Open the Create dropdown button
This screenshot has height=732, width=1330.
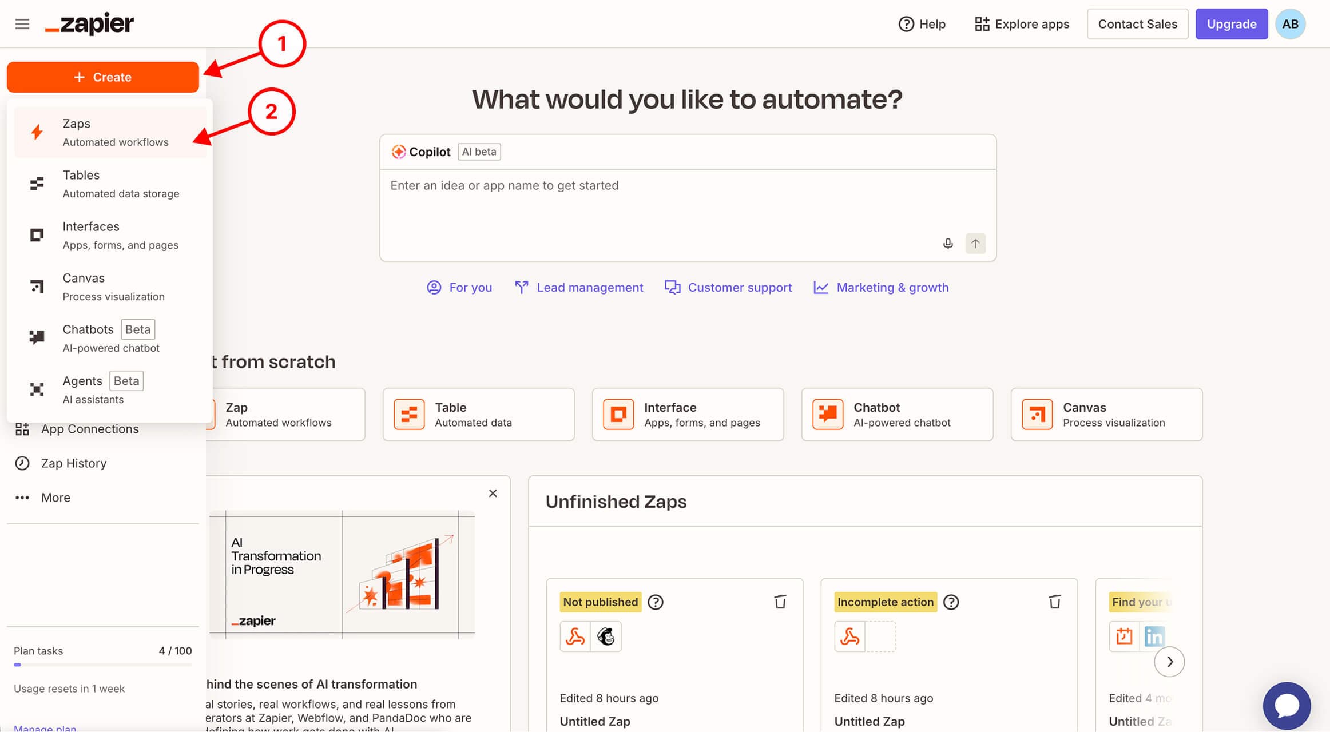coord(103,77)
